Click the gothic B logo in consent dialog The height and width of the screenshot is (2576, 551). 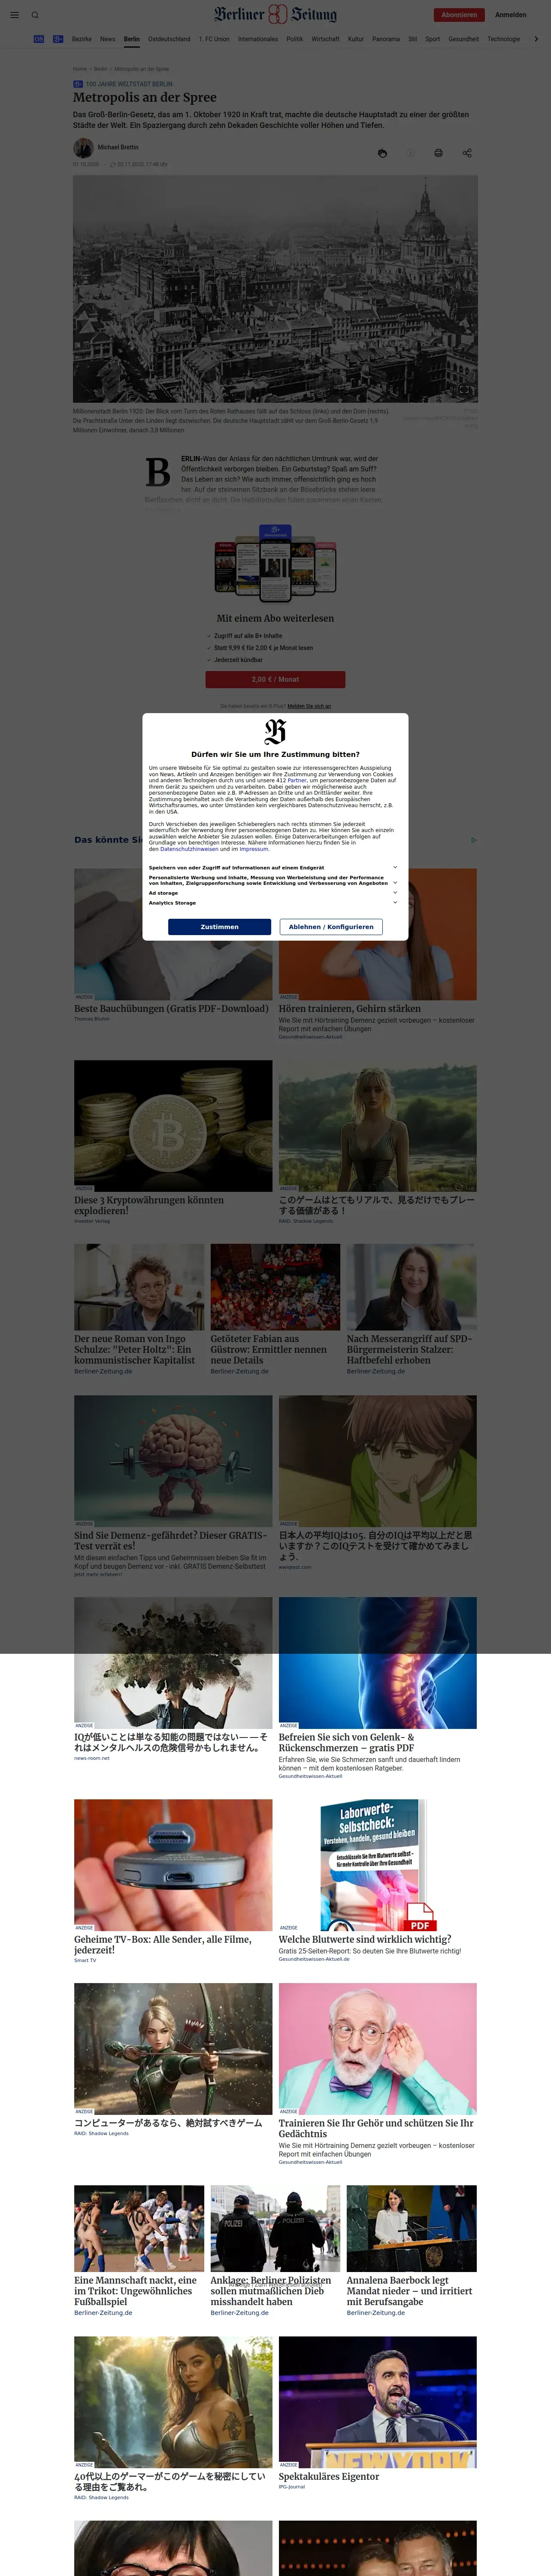point(275,731)
